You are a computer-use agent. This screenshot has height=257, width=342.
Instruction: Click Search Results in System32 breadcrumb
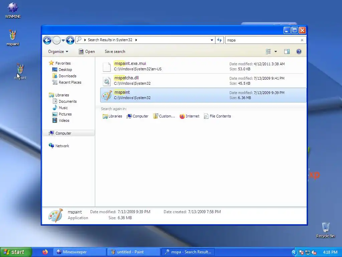pyautogui.click(x=110, y=40)
